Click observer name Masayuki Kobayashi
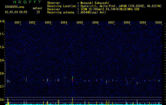166x105 pixels. tap(94, 3)
